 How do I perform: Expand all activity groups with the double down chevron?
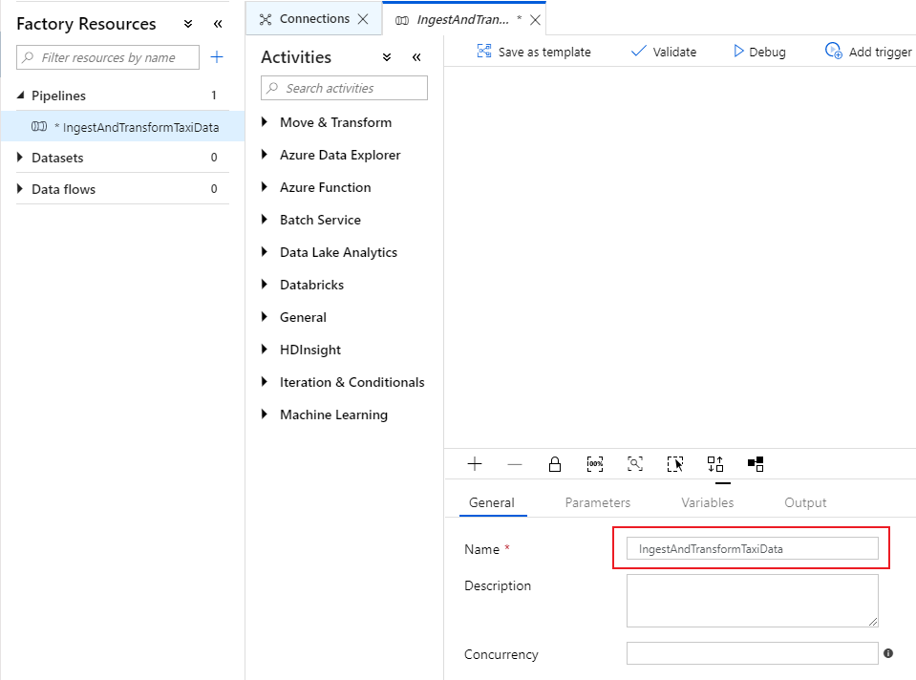click(387, 57)
